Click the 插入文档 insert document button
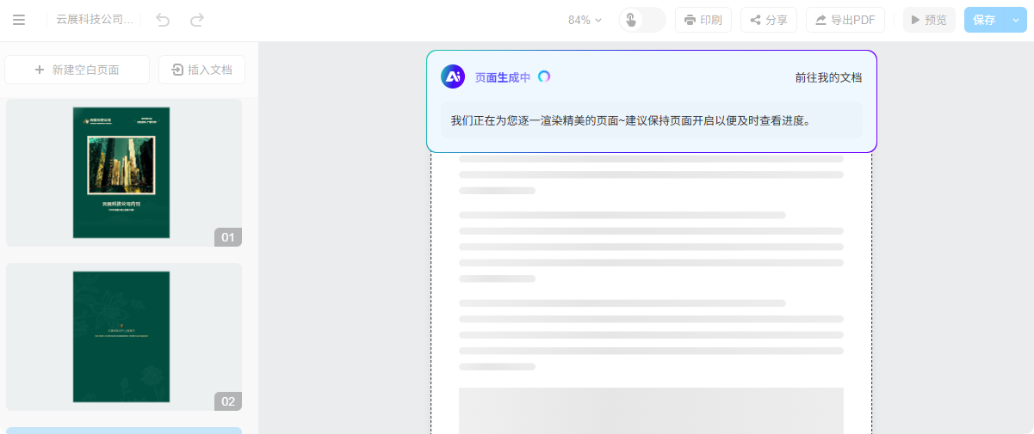This screenshot has height=434, width=1034. coord(201,70)
